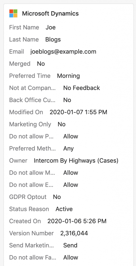Click the Preferred Time value Morning
This screenshot has height=266, width=136.
coord(69,76)
